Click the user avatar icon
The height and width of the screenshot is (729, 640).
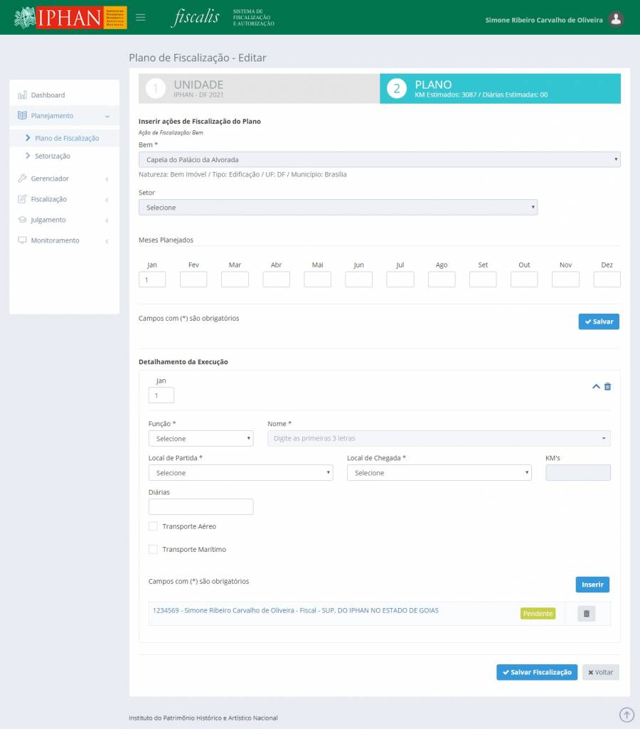(617, 19)
